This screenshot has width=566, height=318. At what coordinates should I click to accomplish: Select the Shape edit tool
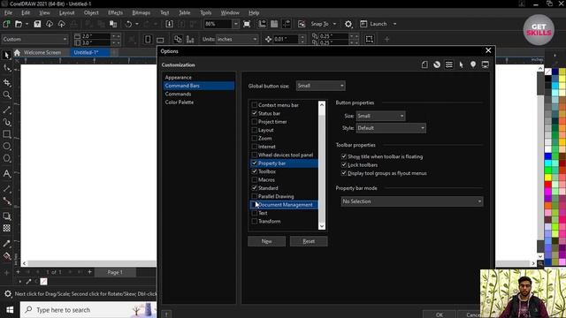click(6, 68)
